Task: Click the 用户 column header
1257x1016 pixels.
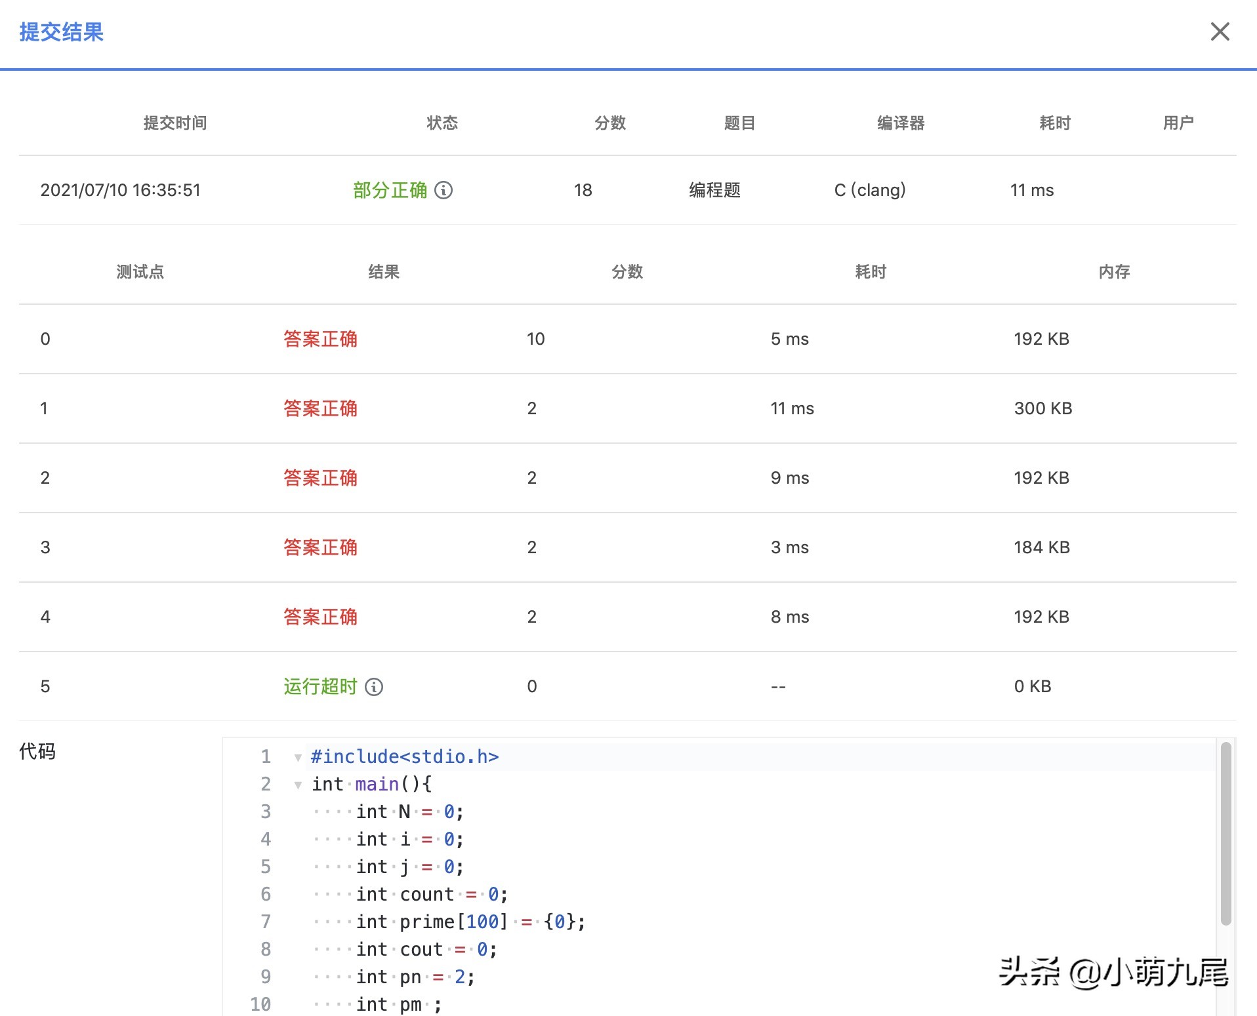Action: click(1179, 123)
